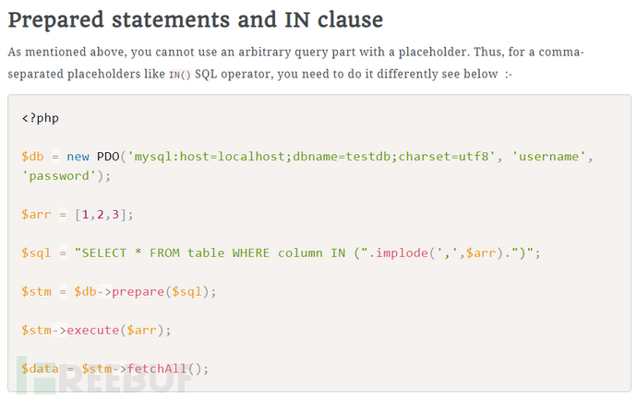The height and width of the screenshot is (401, 637).
Task: Click the $db variable in the code
Action: (x=32, y=157)
